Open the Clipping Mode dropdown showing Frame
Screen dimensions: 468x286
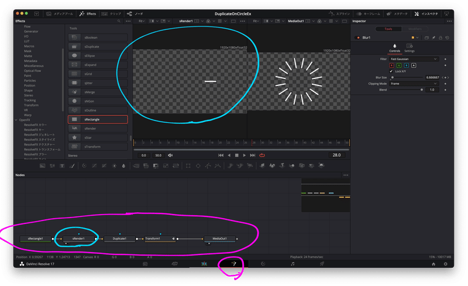pos(414,84)
